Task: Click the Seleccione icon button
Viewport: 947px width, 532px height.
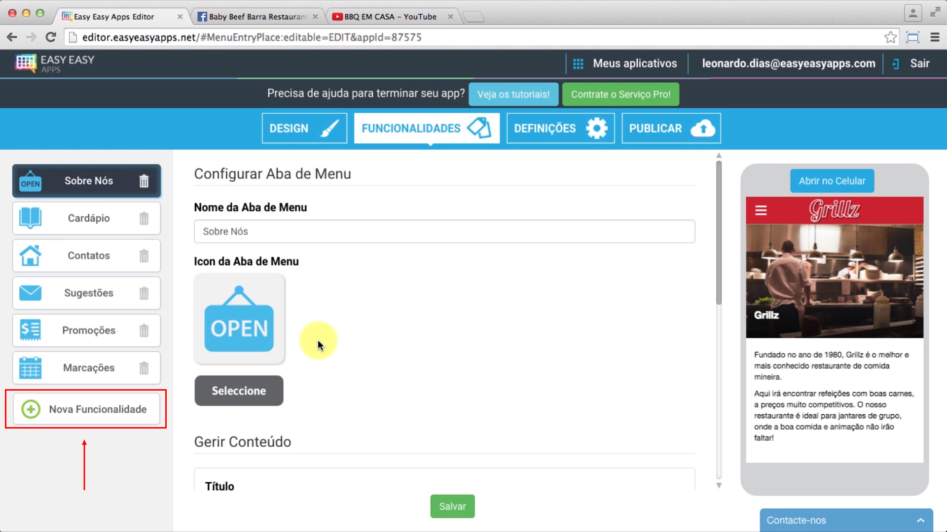Action: point(239,391)
